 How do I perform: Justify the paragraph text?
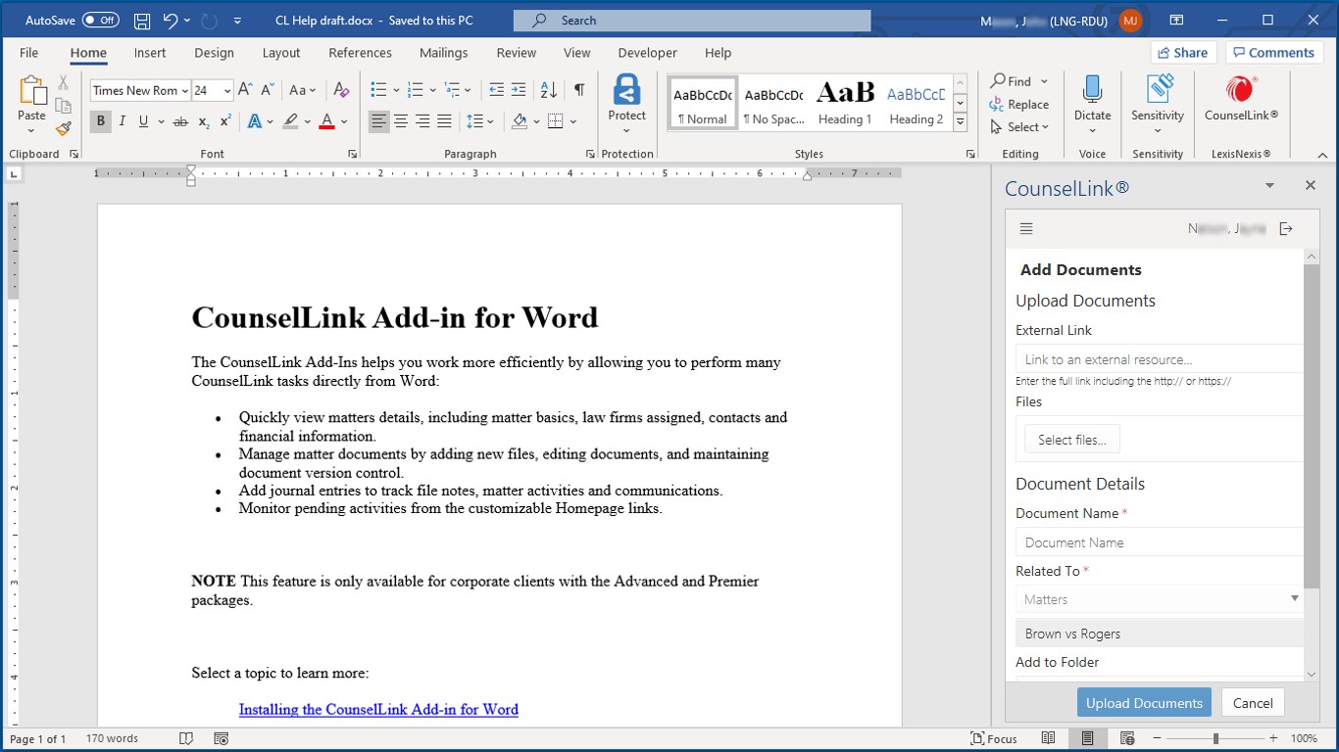click(444, 121)
